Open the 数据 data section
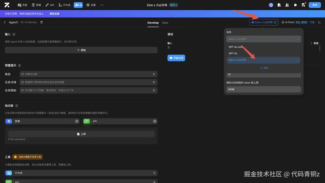 36,5
